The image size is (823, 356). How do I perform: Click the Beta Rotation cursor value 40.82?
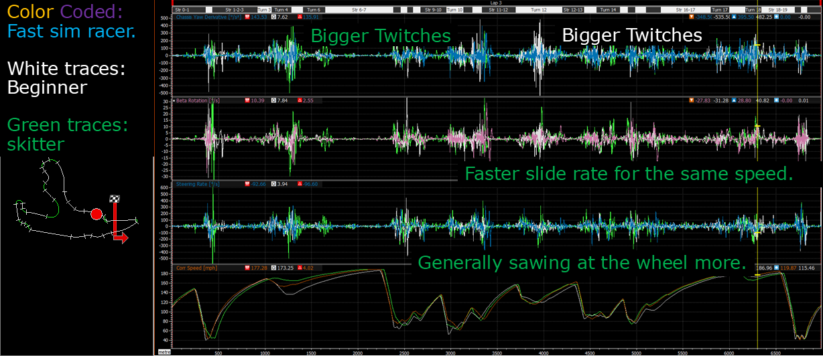pos(763,100)
